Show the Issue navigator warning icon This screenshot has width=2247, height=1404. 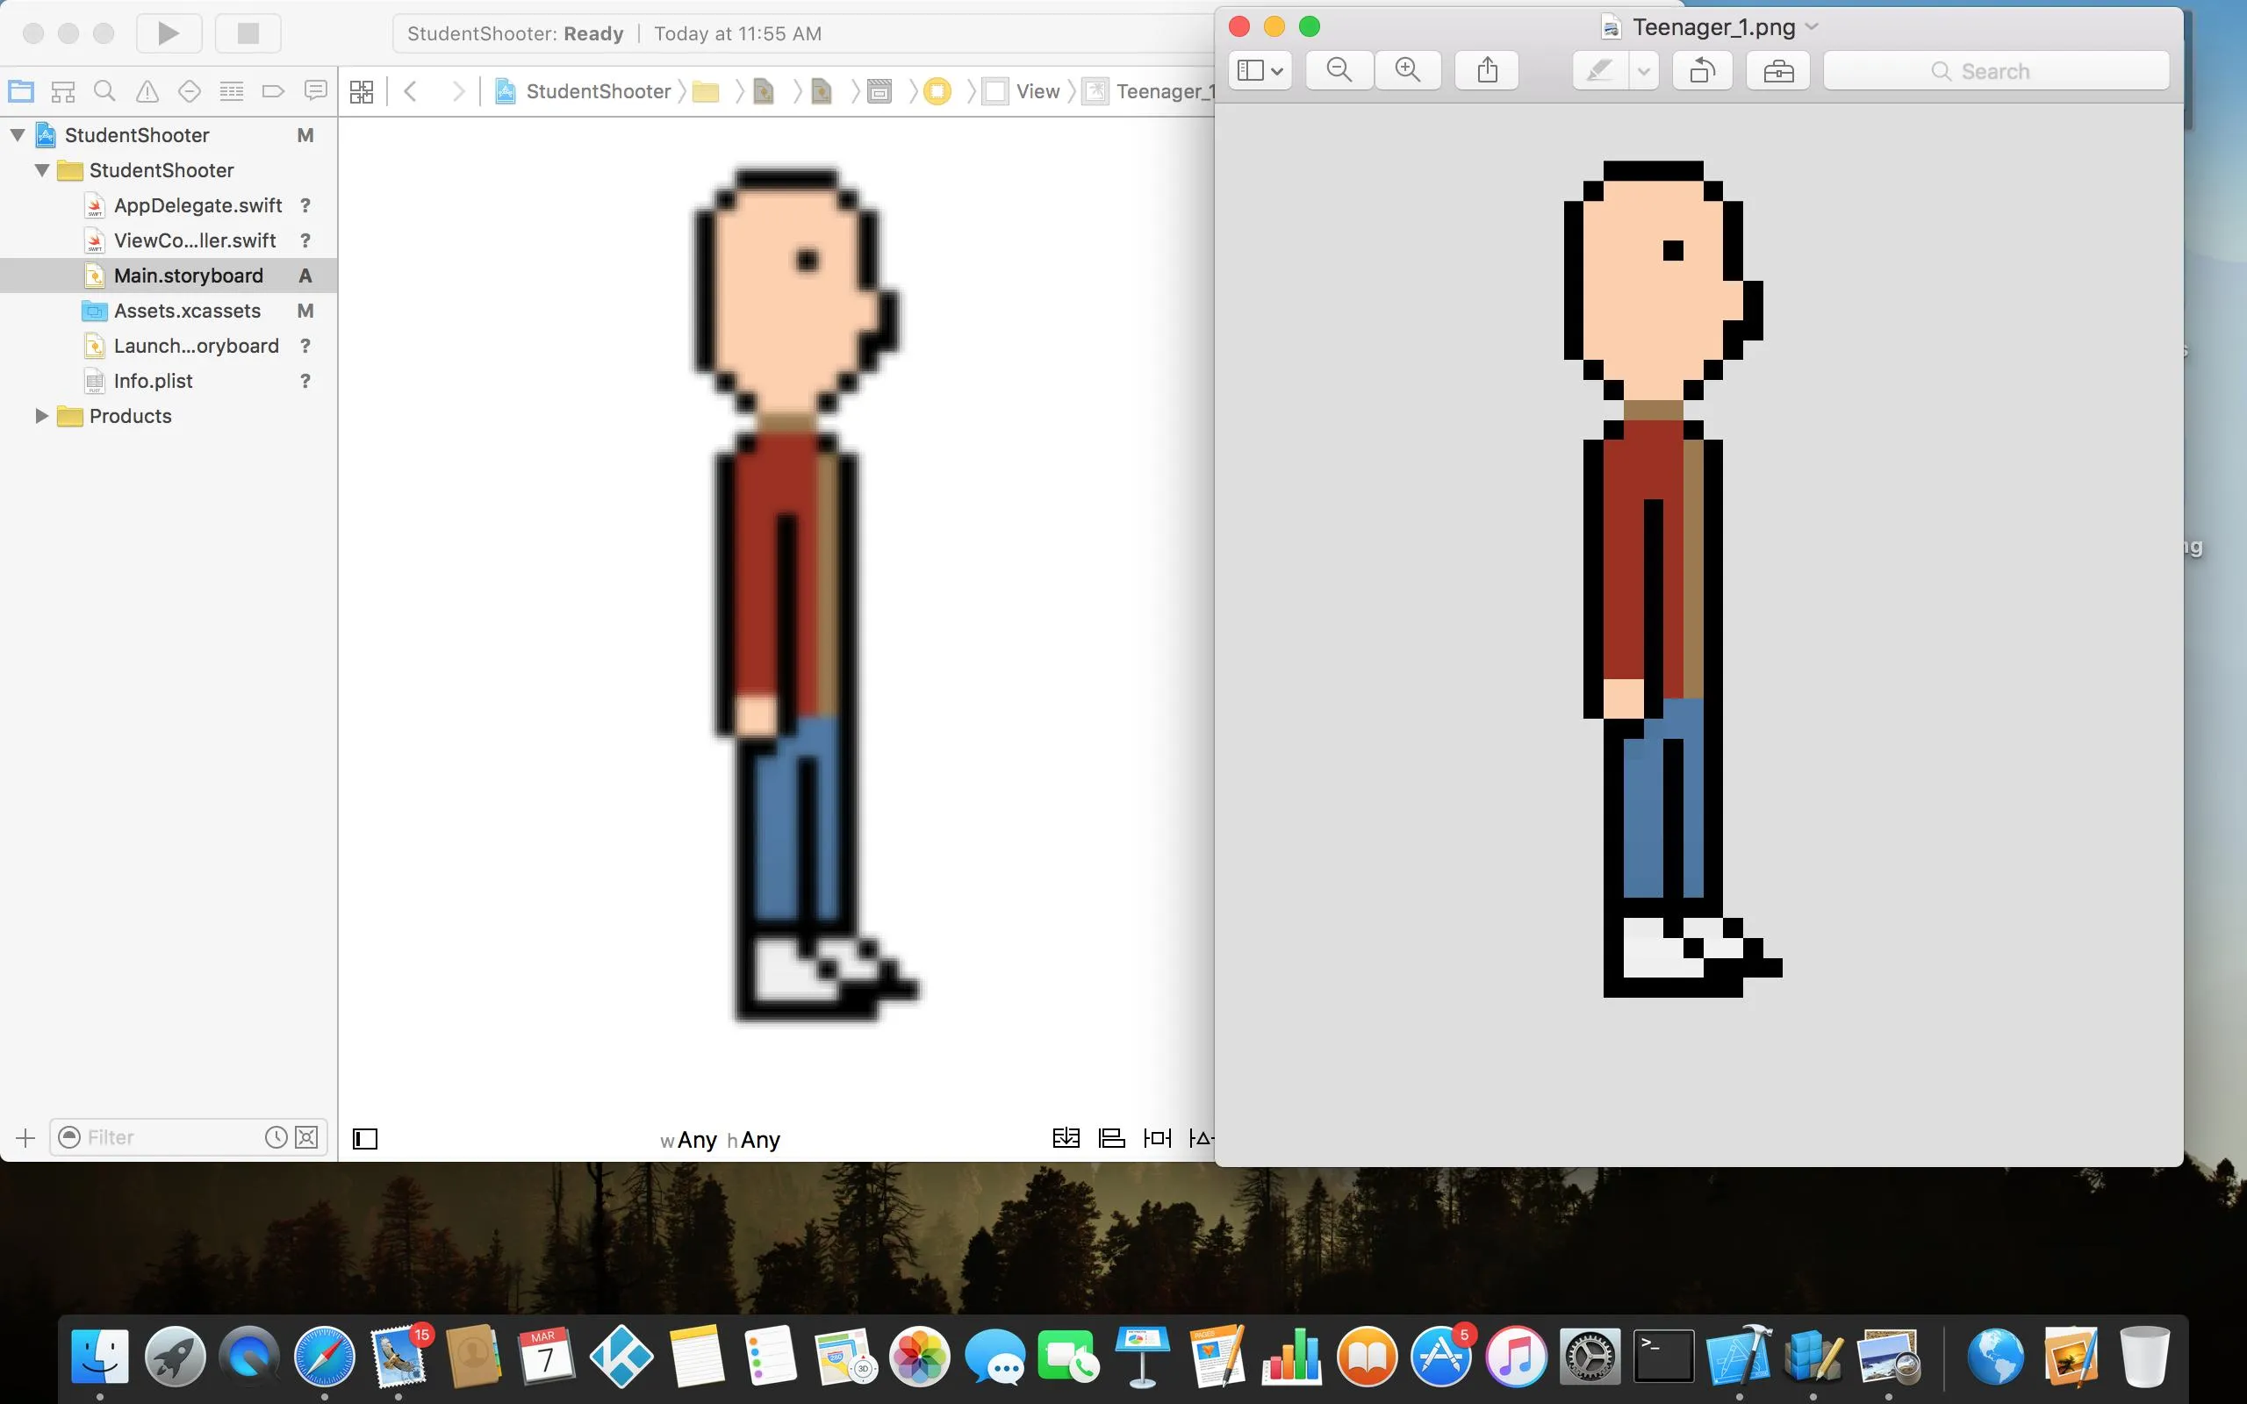pos(147,91)
